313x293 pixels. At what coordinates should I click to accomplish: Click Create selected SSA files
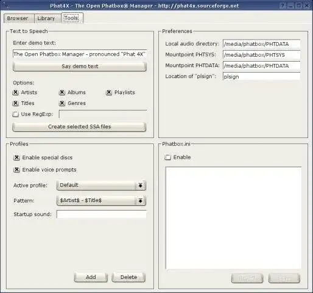tap(79, 127)
